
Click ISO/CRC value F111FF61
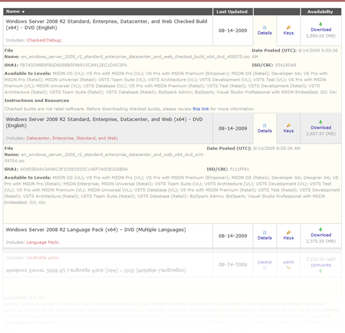(x=239, y=169)
